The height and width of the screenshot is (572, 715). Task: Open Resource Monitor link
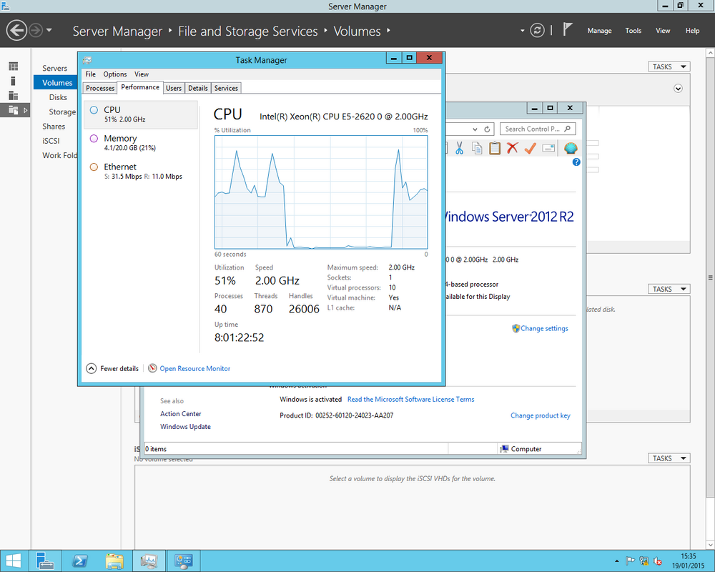[194, 368]
